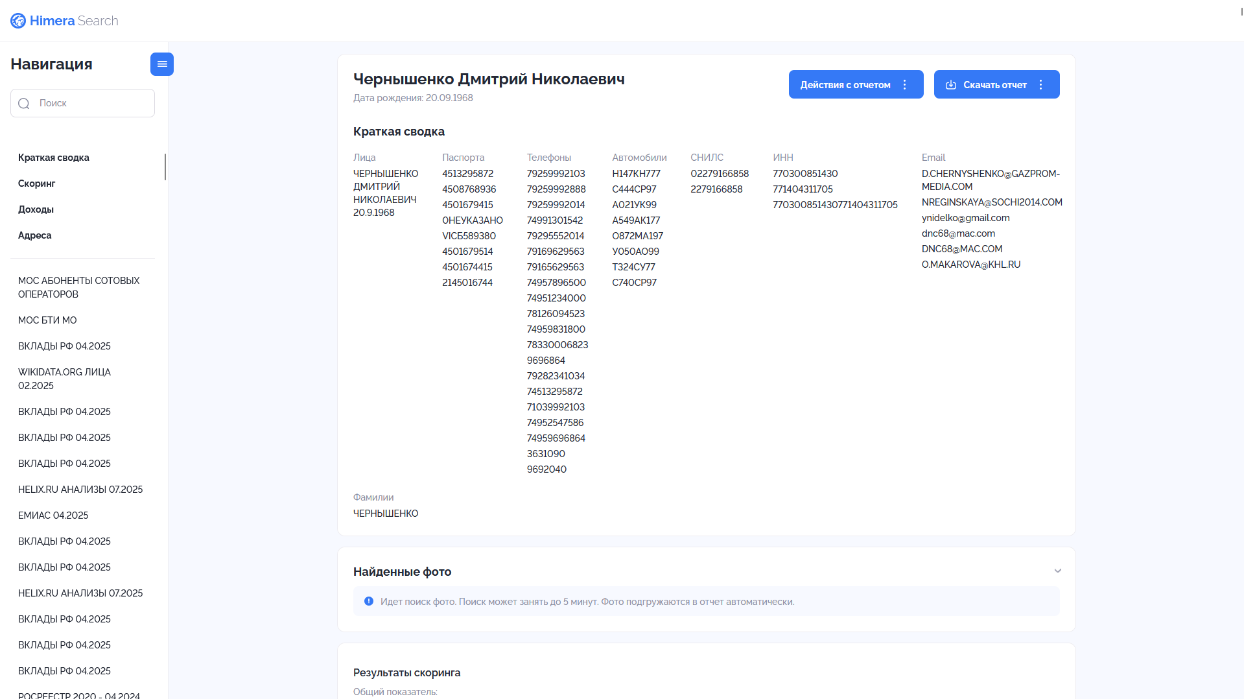Click the Телефоны column header

(549, 158)
